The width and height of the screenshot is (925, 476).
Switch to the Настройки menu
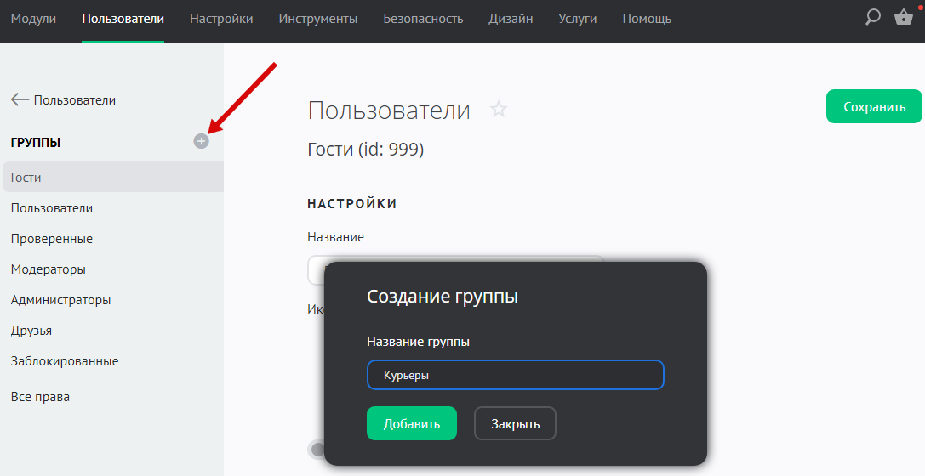pyautogui.click(x=221, y=19)
